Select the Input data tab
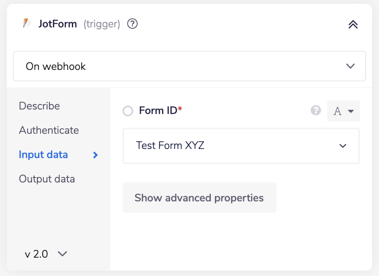 coord(43,155)
